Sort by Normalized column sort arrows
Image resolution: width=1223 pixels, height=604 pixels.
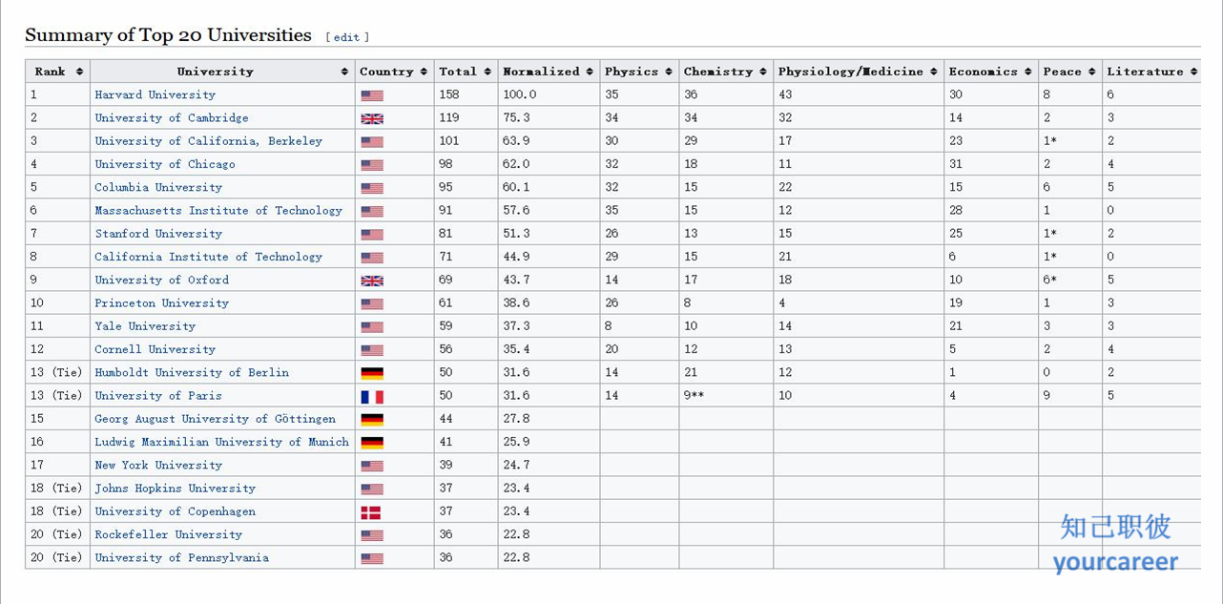(x=590, y=72)
